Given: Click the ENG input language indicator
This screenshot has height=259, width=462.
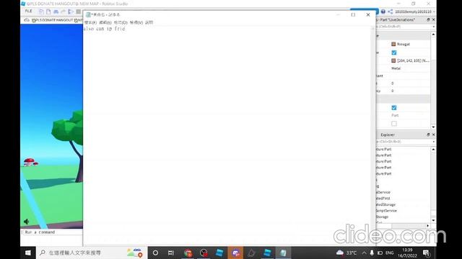Looking at the screenshot, I should (x=390, y=253).
